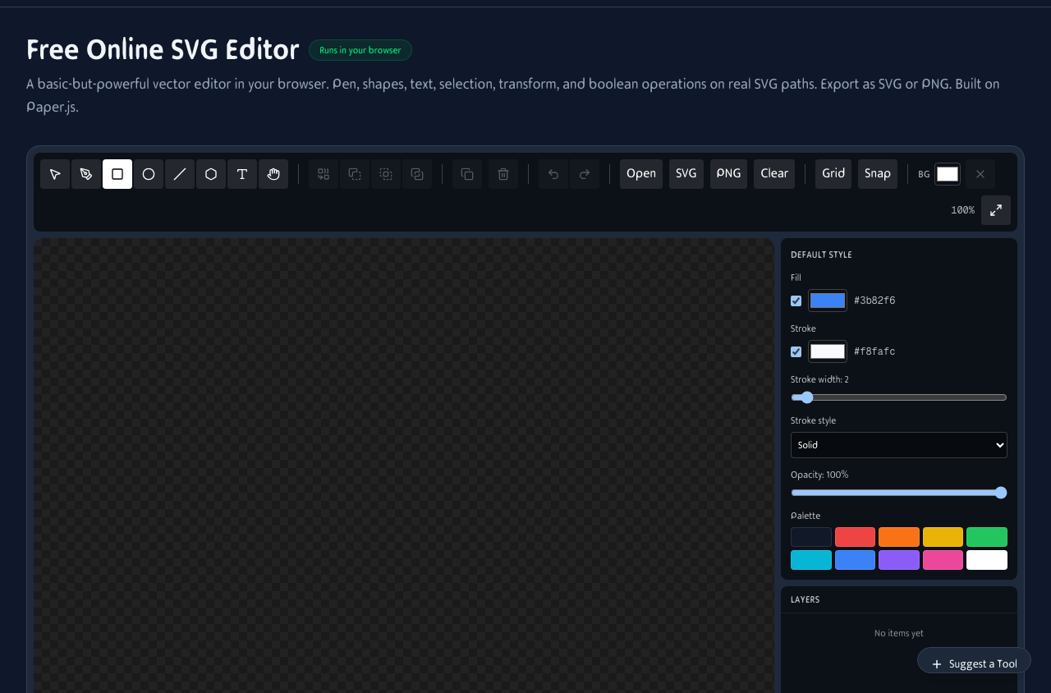
Task: Pick the blue palette swatch
Action: click(856, 560)
